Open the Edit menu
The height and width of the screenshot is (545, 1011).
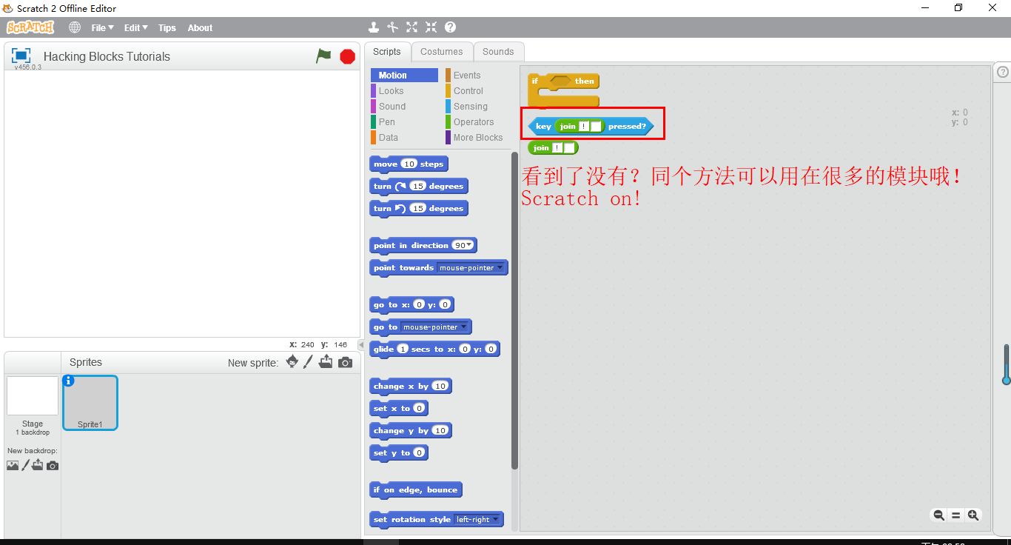click(x=135, y=27)
